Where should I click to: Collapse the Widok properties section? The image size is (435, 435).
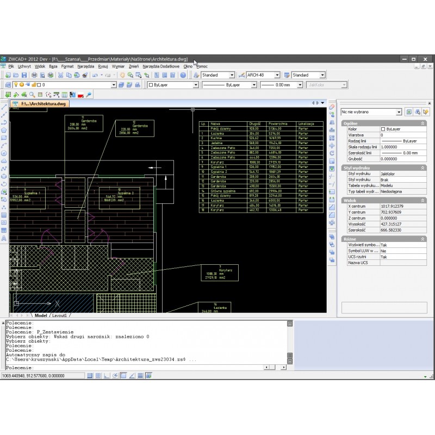click(x=422, y=200)
